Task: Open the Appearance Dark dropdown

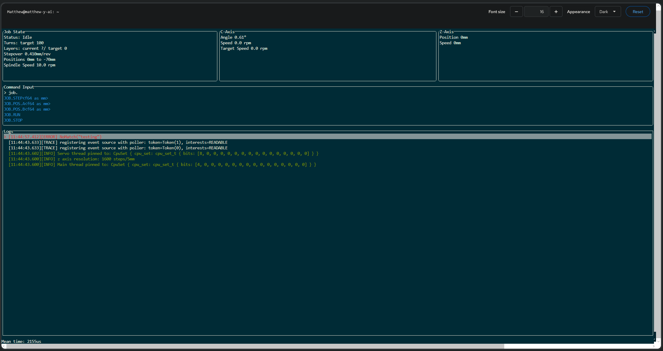Action: (x=608, y=12)
